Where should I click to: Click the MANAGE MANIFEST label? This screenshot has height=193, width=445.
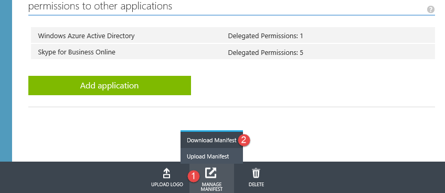(x=211, y=187)
